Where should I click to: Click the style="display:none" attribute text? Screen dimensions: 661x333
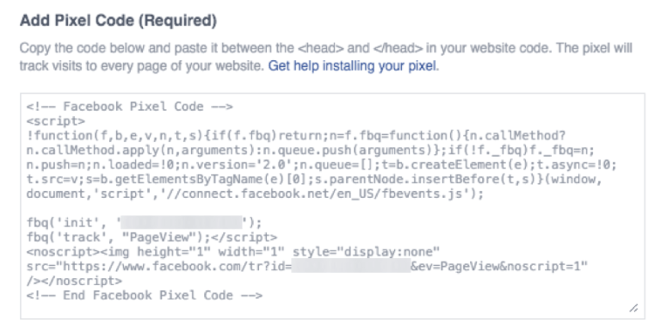[x=366, y=252]
